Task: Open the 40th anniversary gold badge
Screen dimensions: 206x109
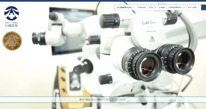Action: (12, 41)
